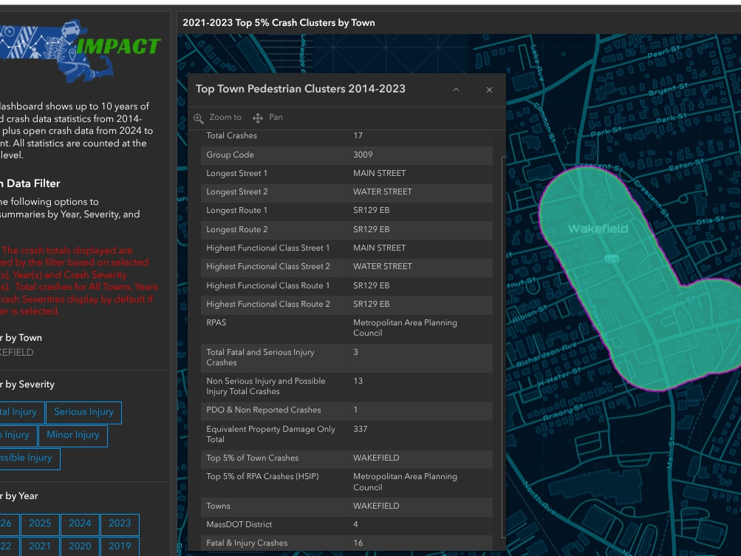Click the Richardson Ave label on map

(546, 355)
